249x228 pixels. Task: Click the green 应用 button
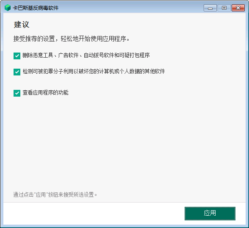(210, 214)
